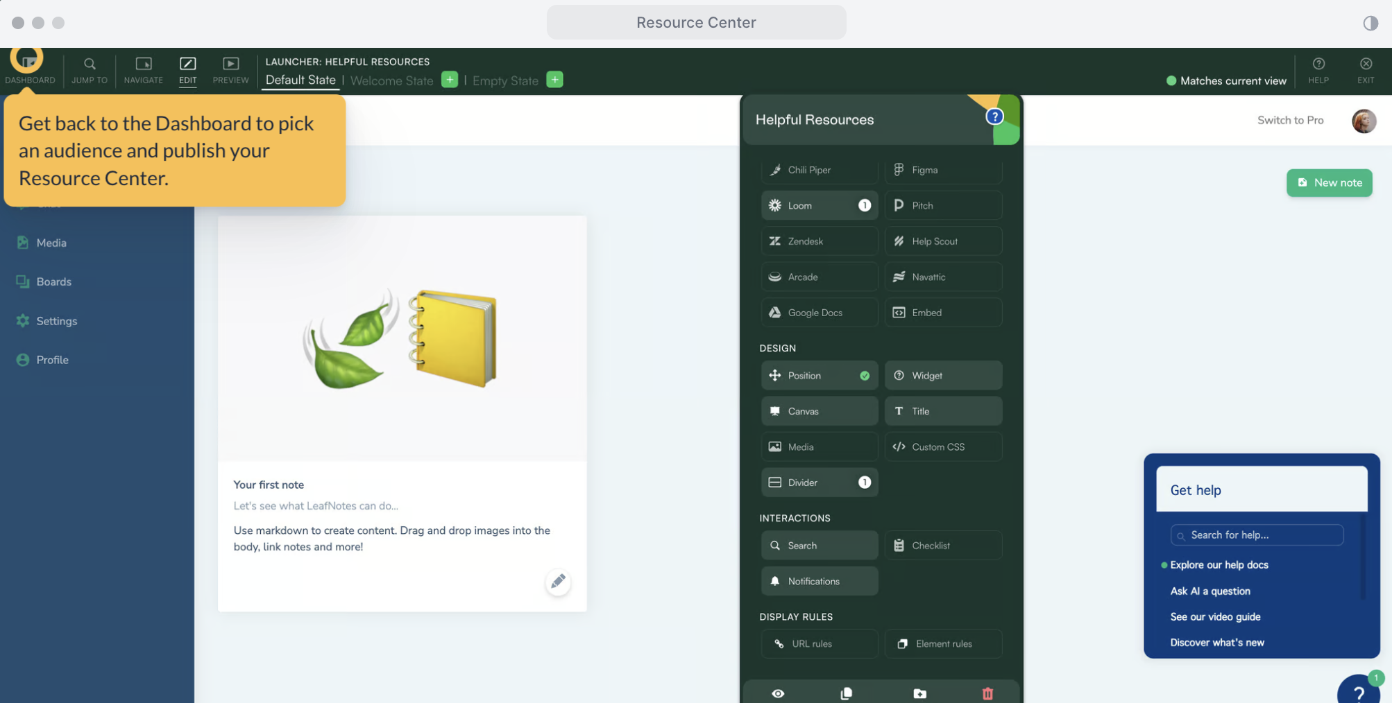Add a Navattic block
The height and width of the screenshot is (703, 1392).
[x=943, y=277]
